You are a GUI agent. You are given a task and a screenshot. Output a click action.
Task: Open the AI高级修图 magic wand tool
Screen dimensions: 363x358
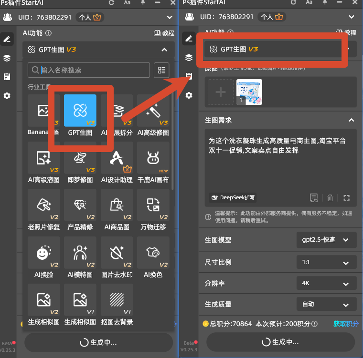coord(153,111)
